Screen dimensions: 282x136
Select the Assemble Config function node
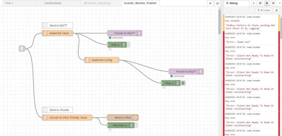pyautogui.click(x=102, y=60)
